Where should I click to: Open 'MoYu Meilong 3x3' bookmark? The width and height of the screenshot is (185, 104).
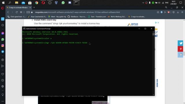point(117,17)
